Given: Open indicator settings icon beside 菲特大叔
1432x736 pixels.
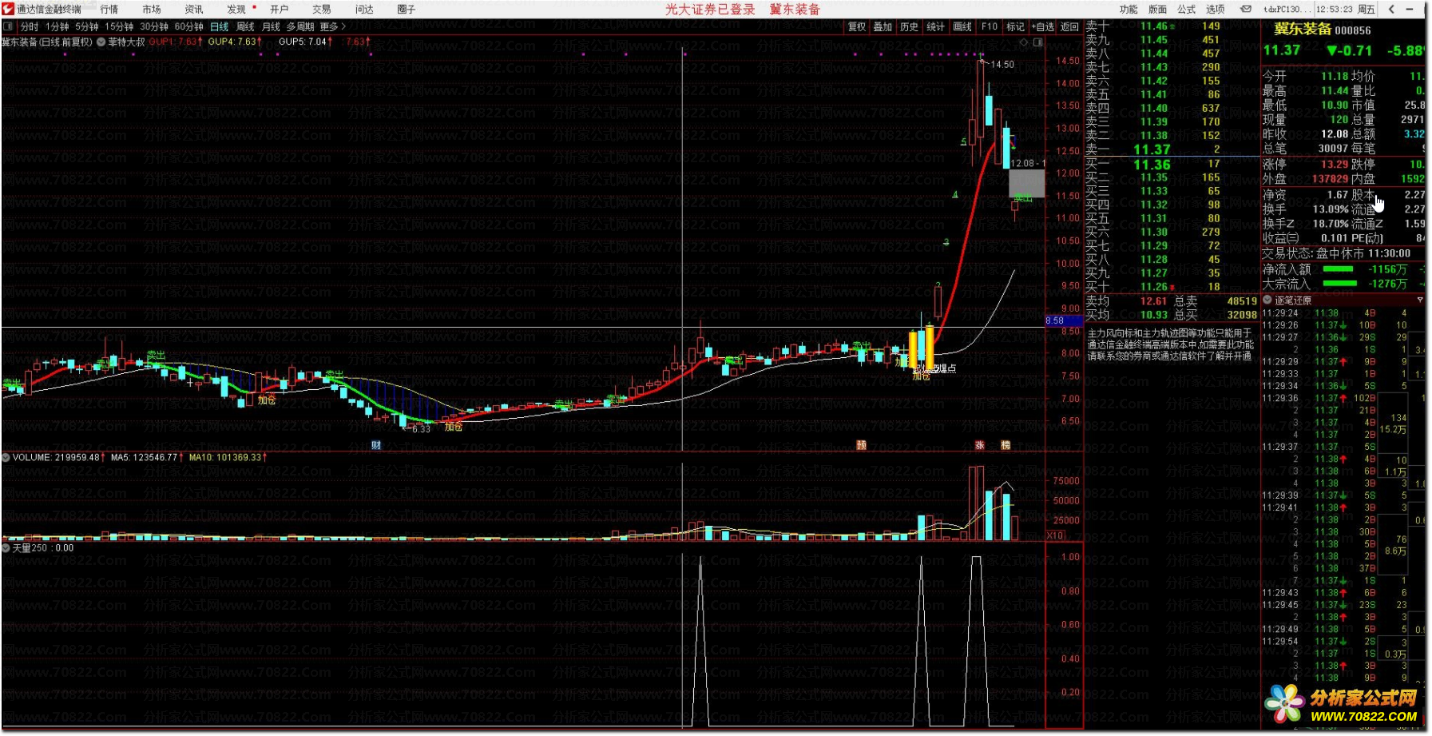Looking at the screenshot, I should tap(101, 42).
